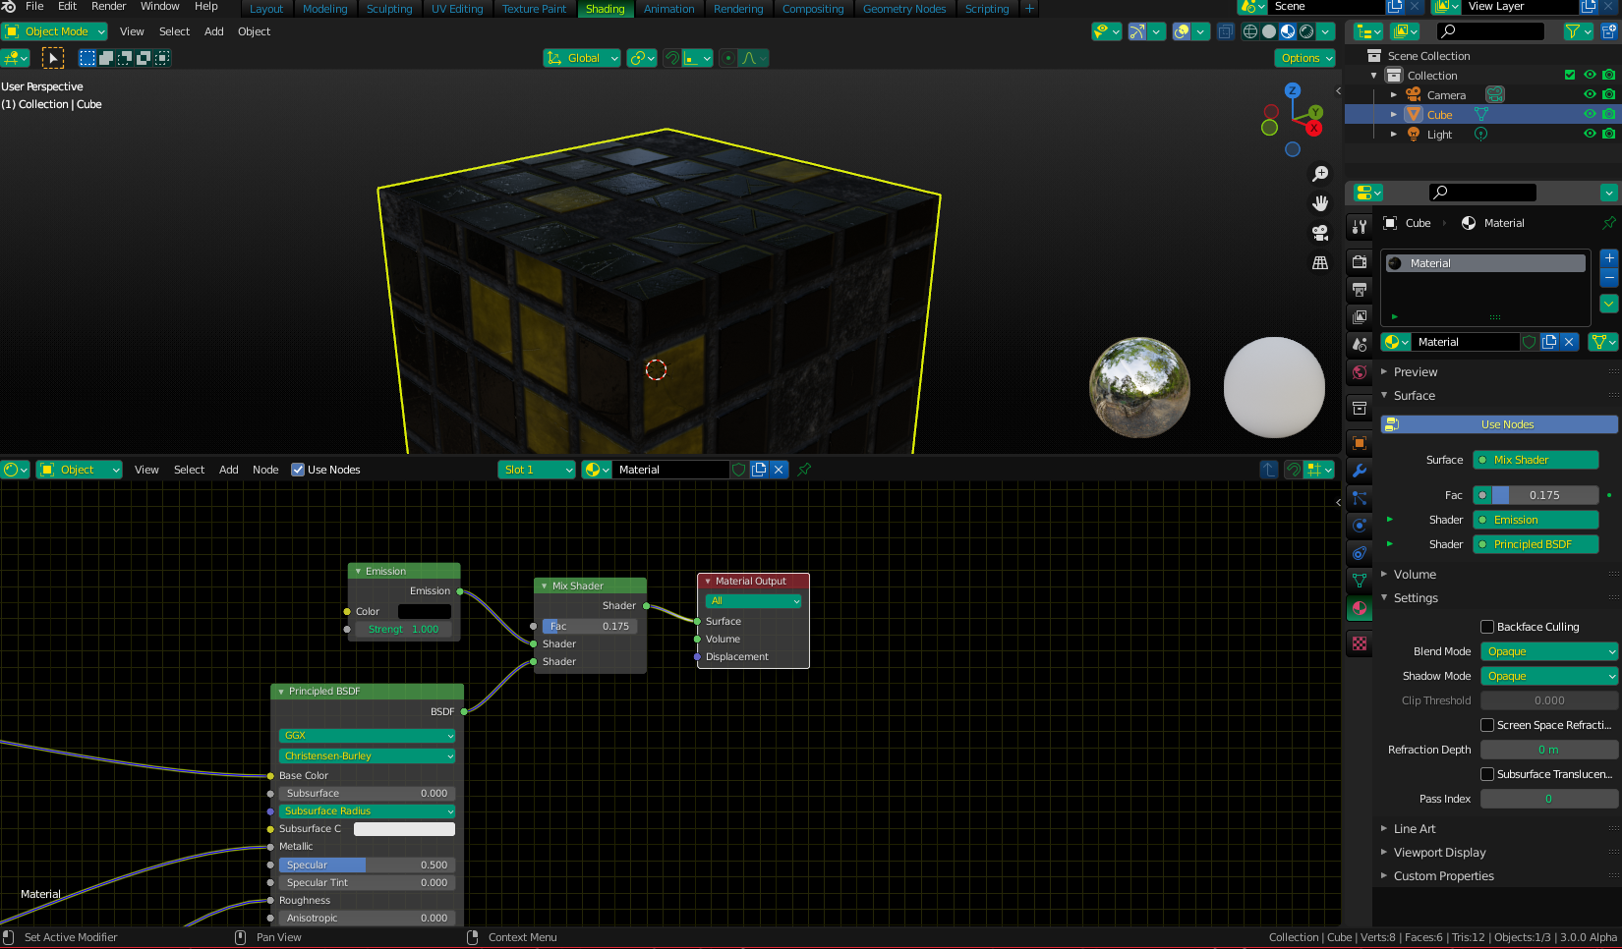Uncheck Collection exclude checkbox in outliner
The width and height of the screenshot is (1622, 949).
click(1570, 75)
